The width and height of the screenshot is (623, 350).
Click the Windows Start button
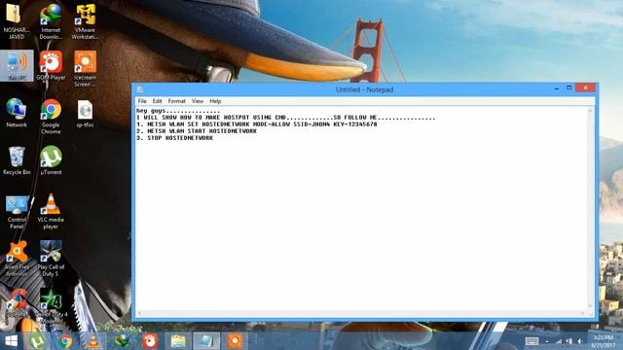click(x=12, y=341)
